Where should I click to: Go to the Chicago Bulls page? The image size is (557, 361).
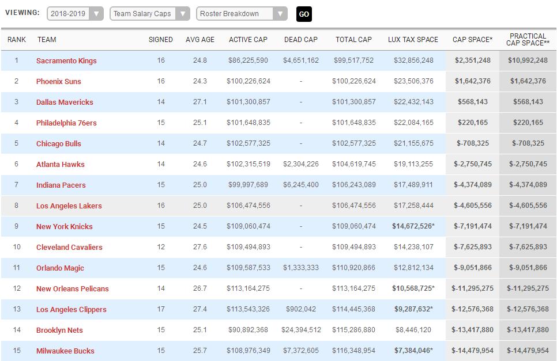click(59, 143)
